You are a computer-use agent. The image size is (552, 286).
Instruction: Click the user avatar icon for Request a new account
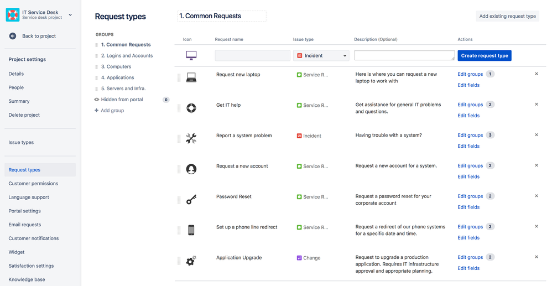click(191, 169)
